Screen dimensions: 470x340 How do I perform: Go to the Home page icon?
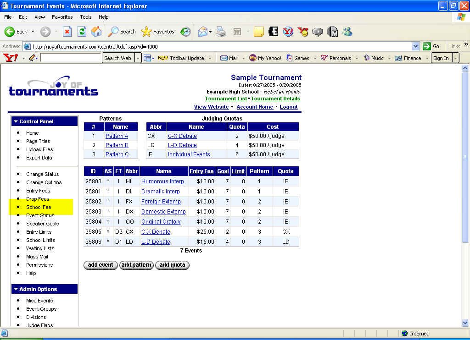coord(96,32)
